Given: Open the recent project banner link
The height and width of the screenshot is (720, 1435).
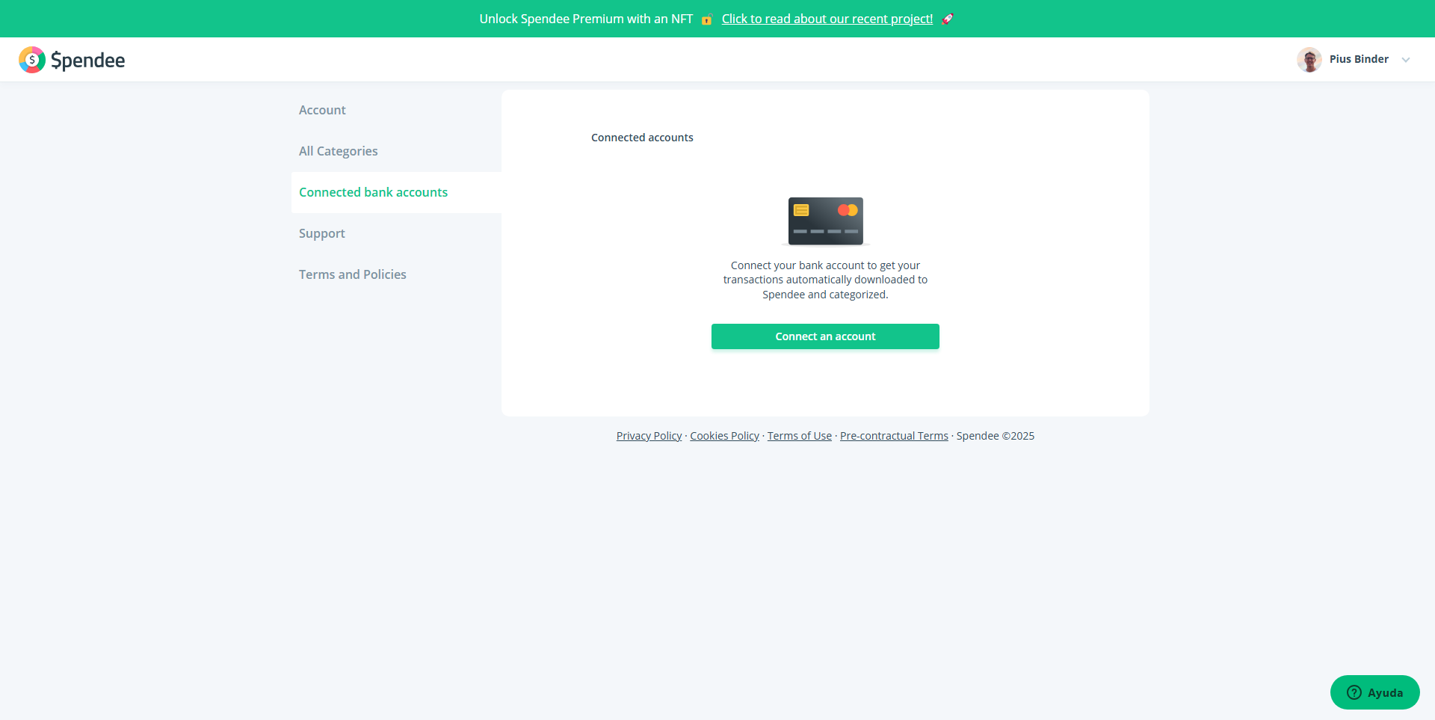Looking at the screenshot, I should 827,19.
